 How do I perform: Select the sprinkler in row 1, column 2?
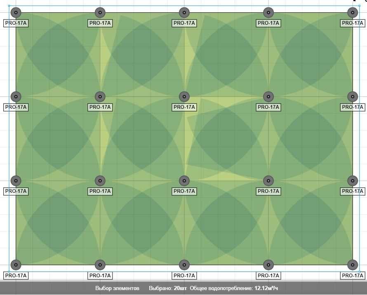pos(100,12)
